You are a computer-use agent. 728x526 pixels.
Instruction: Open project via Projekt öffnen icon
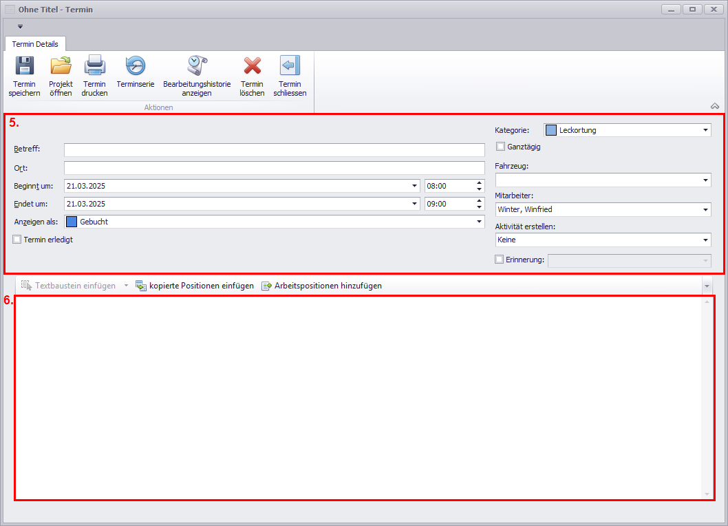(61, 67)
